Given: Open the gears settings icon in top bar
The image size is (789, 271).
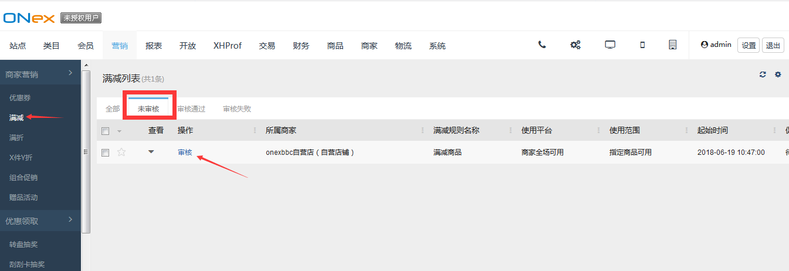Looking at the screenshot, I should click(575, 45).
